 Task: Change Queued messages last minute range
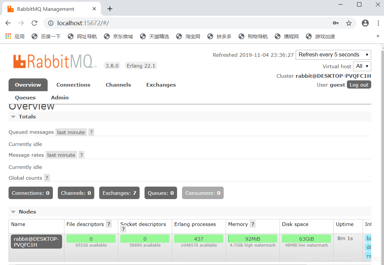point(71,132)
